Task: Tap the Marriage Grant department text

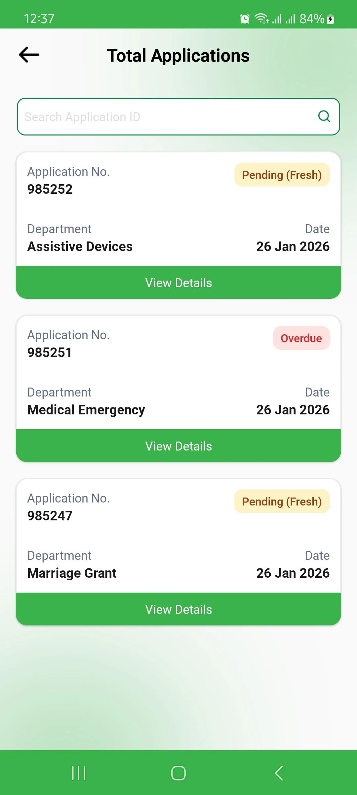Action: point(72,573)
